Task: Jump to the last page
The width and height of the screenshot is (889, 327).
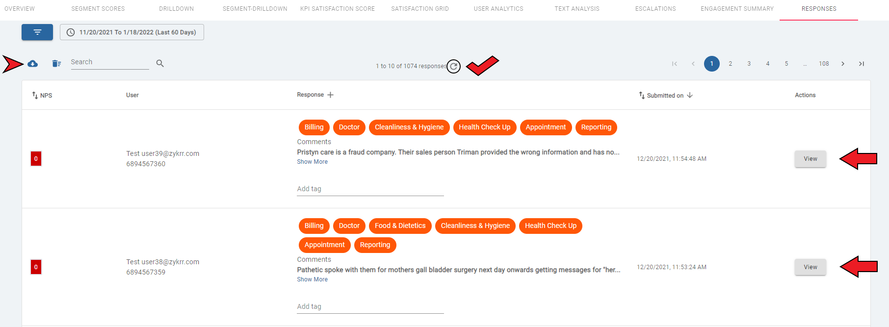Action: [x=862, y=64]
